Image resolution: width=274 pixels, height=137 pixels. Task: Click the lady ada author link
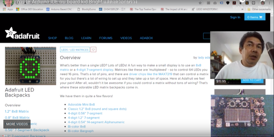[204, 58]
